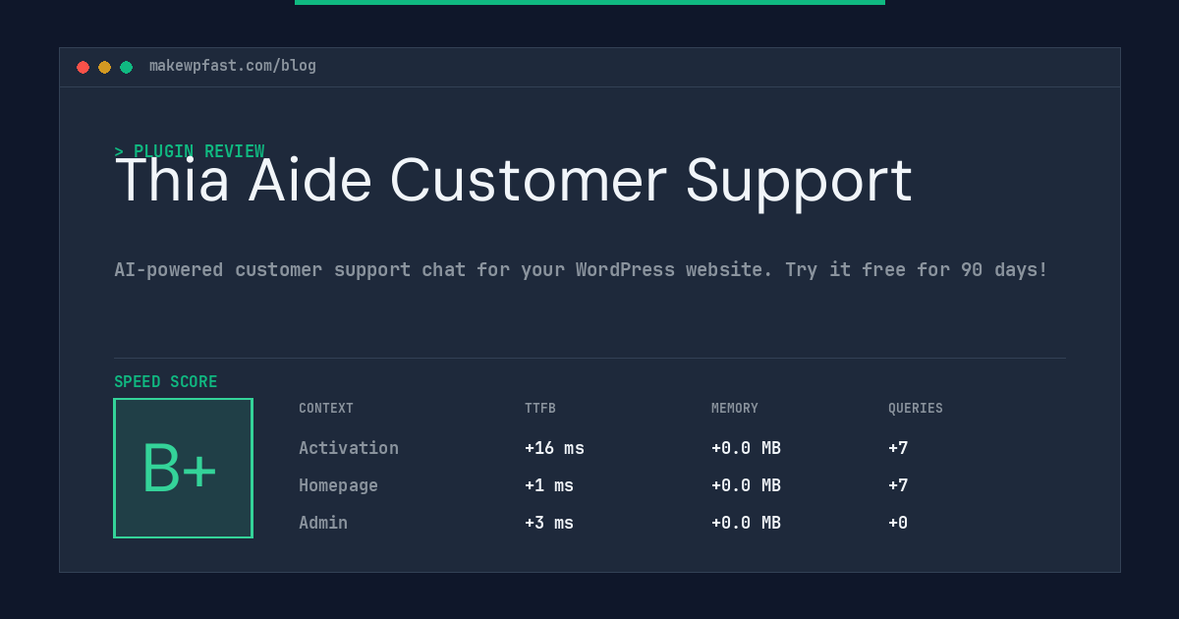Screen dimensions: 1179x619
Task: Click the makewpfast.com/blog address text
Action: click(233, 66)
